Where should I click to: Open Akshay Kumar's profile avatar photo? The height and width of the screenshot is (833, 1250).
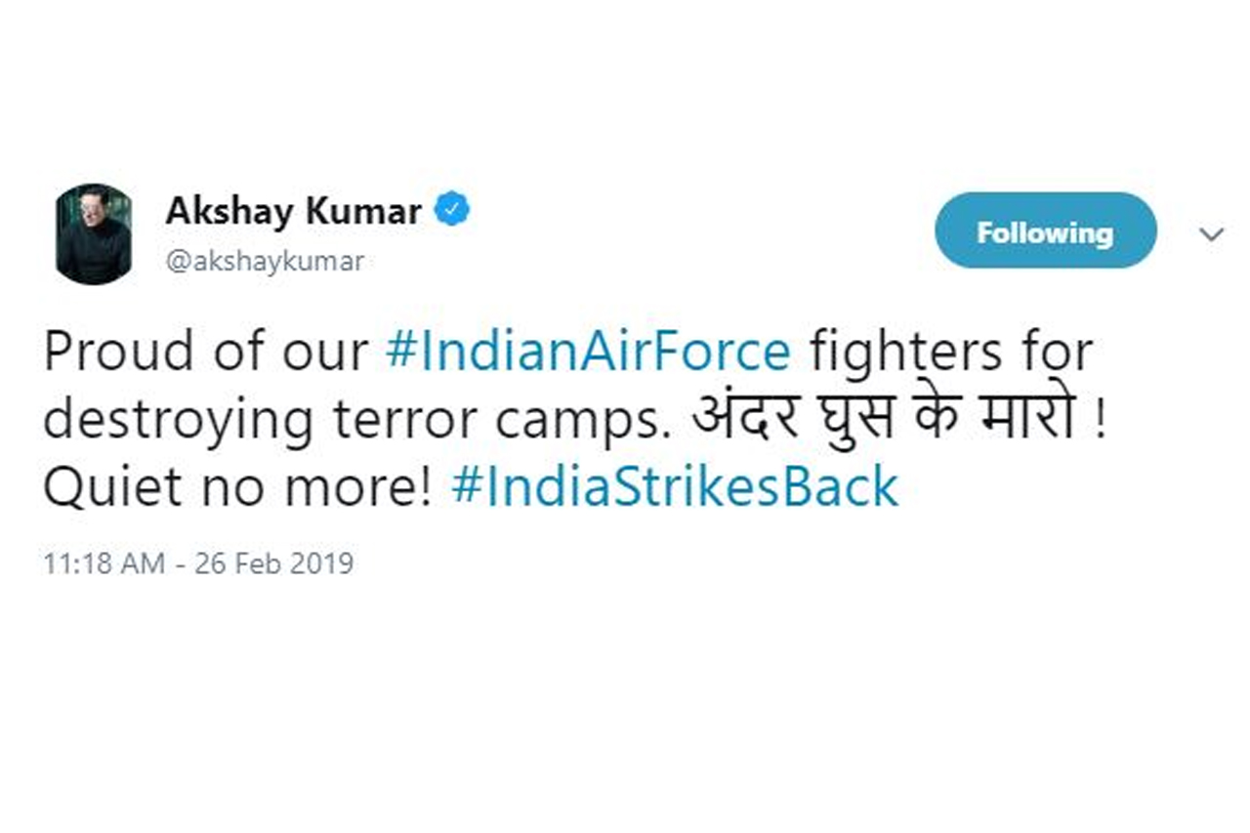93,233
